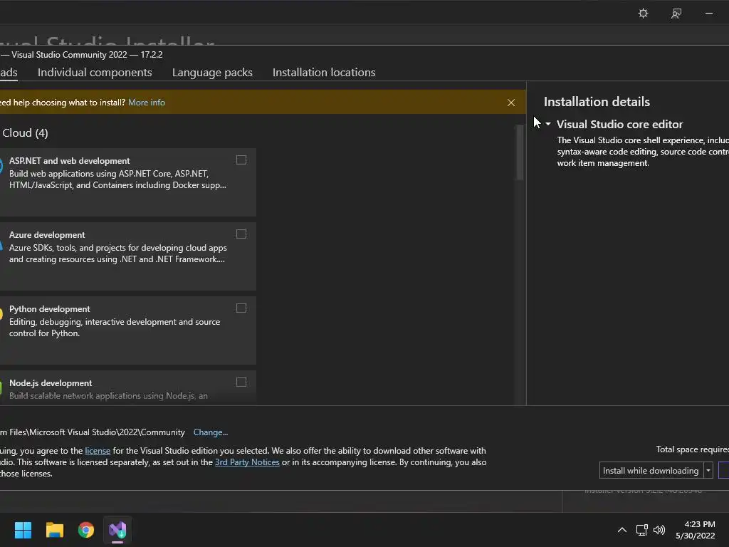Viewport: 729px width, 547px height.
Task: Click Change... install location link
Action: [211, 432]
